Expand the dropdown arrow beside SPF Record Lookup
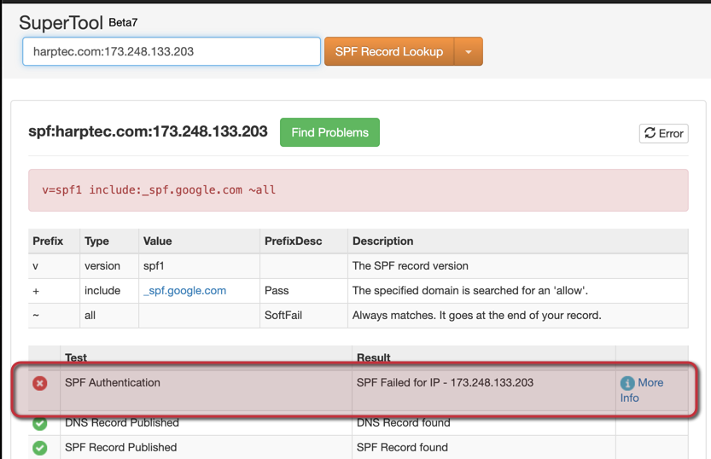This screenshot has height=459, width=711. (468, 52)
